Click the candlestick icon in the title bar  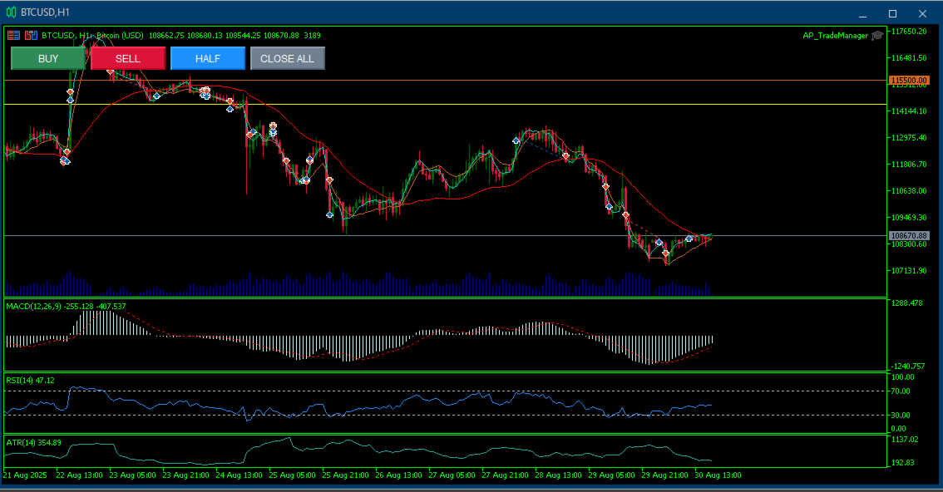pyautogui.click(x=11, y=12)
